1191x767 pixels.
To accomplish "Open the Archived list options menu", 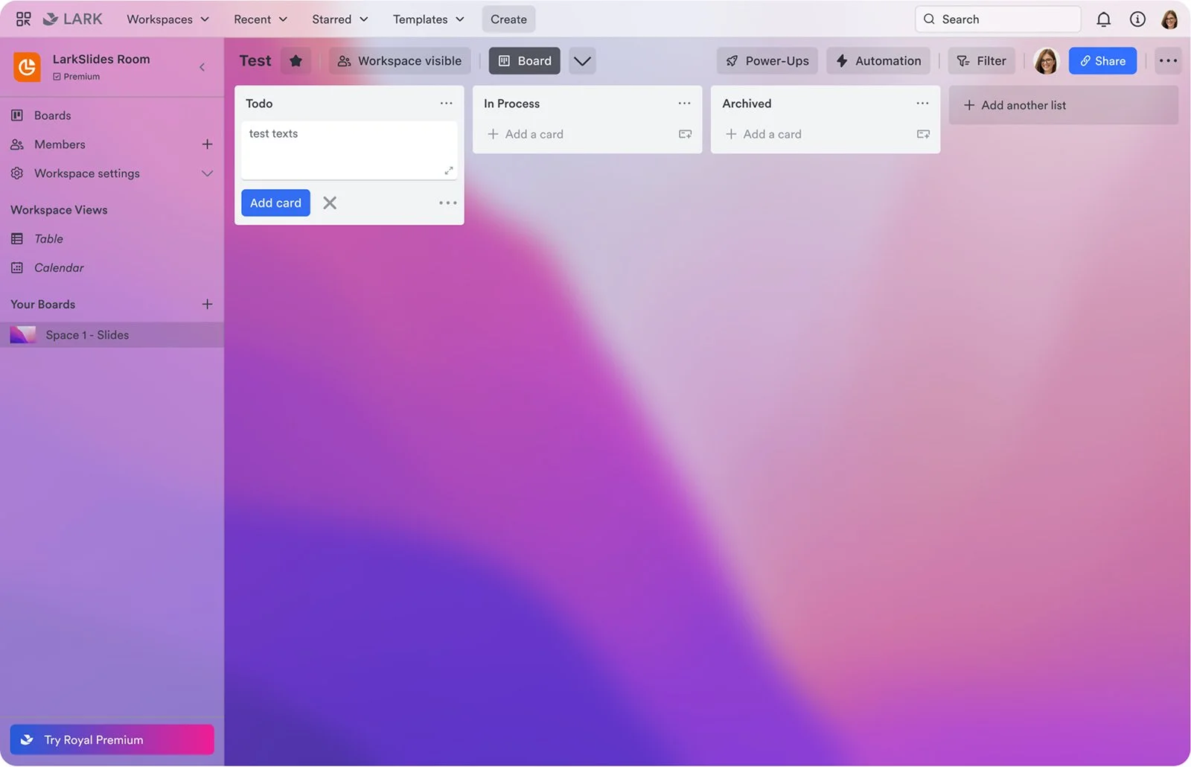I will click(922, 104).
